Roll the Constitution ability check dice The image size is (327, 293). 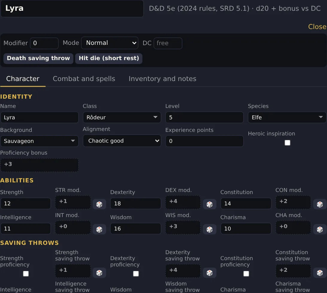(x=320, y=204)
